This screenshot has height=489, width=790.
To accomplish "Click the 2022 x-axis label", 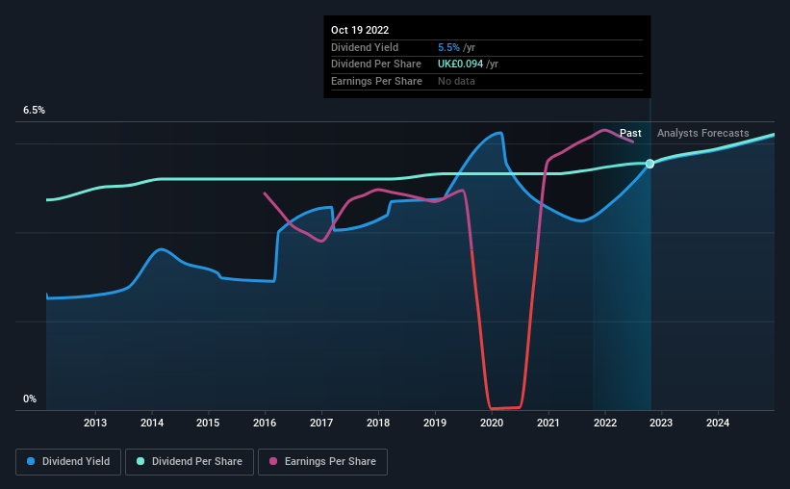I will [605, 423].
